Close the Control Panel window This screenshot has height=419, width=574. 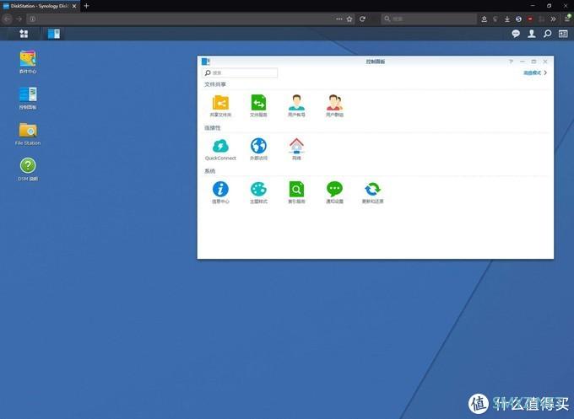click(x=545, y=62)
